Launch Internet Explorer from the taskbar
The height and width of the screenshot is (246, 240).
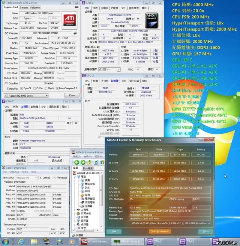(x=21, y=241)
